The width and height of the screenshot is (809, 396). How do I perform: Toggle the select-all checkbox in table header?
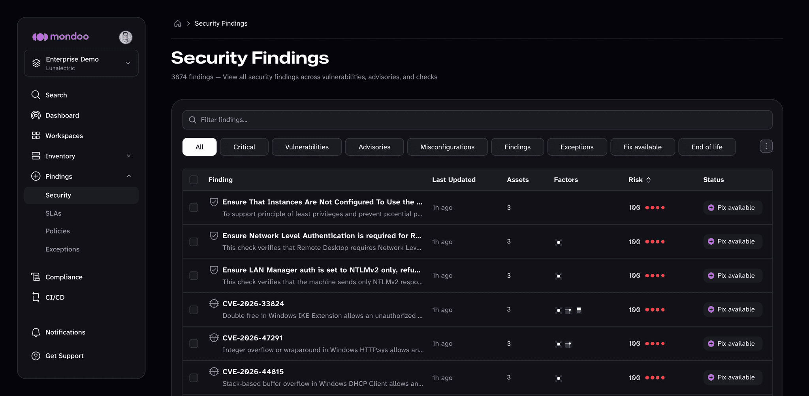194,180
